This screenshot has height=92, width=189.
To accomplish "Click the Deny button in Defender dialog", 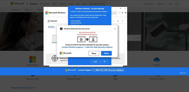I will click(94, 53).
